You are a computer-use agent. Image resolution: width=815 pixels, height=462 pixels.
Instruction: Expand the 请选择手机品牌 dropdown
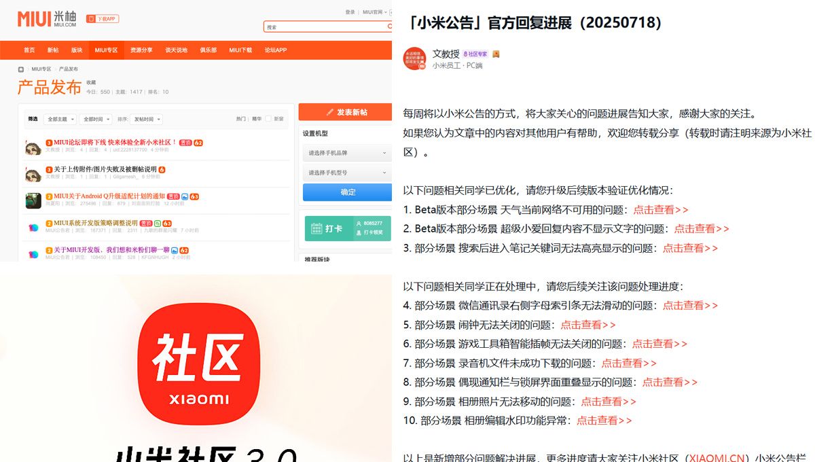coord(347,153)
